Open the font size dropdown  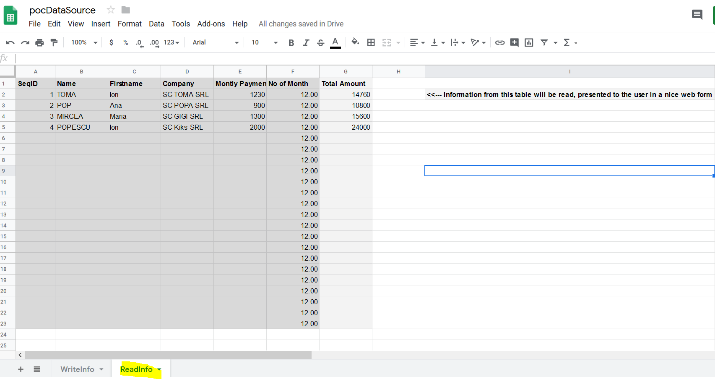(264, 42)
